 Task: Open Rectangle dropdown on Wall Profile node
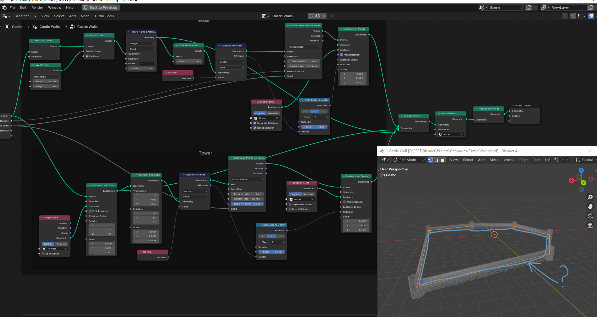(x=46, y=77)
